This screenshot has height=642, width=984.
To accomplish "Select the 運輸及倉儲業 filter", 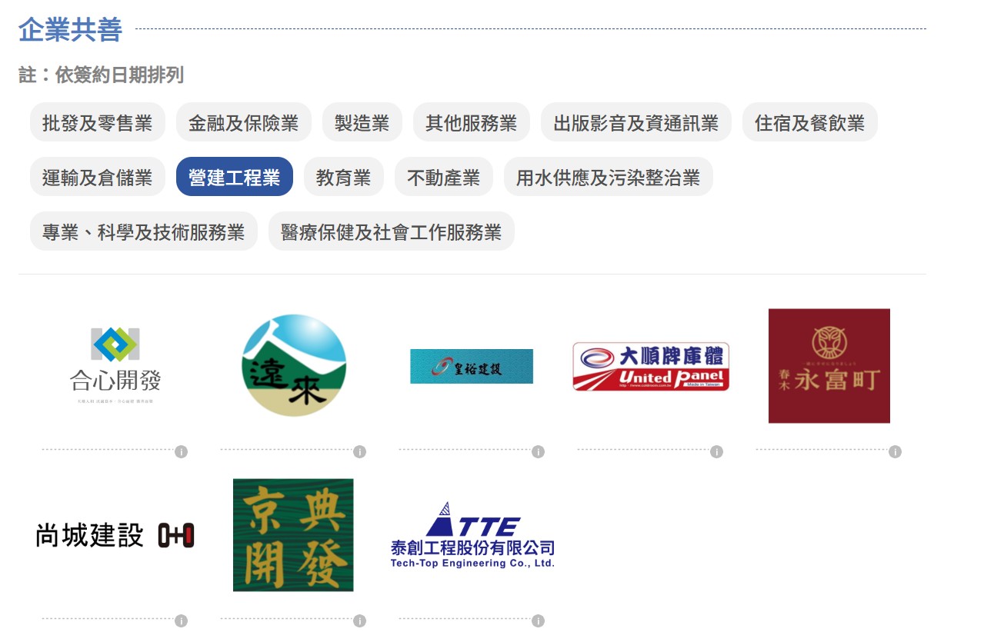I will 98,177.
